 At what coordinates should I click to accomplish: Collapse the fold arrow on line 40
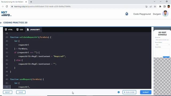point(9,79)
